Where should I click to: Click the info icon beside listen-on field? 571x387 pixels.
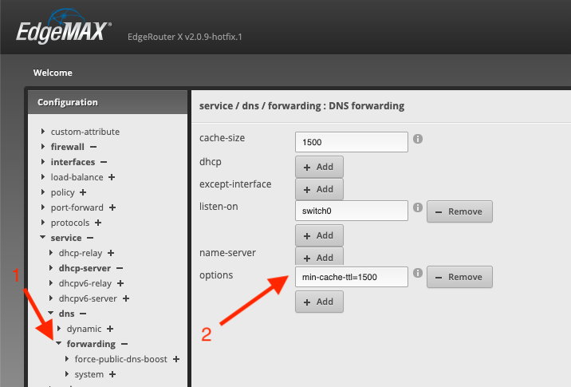418,208
